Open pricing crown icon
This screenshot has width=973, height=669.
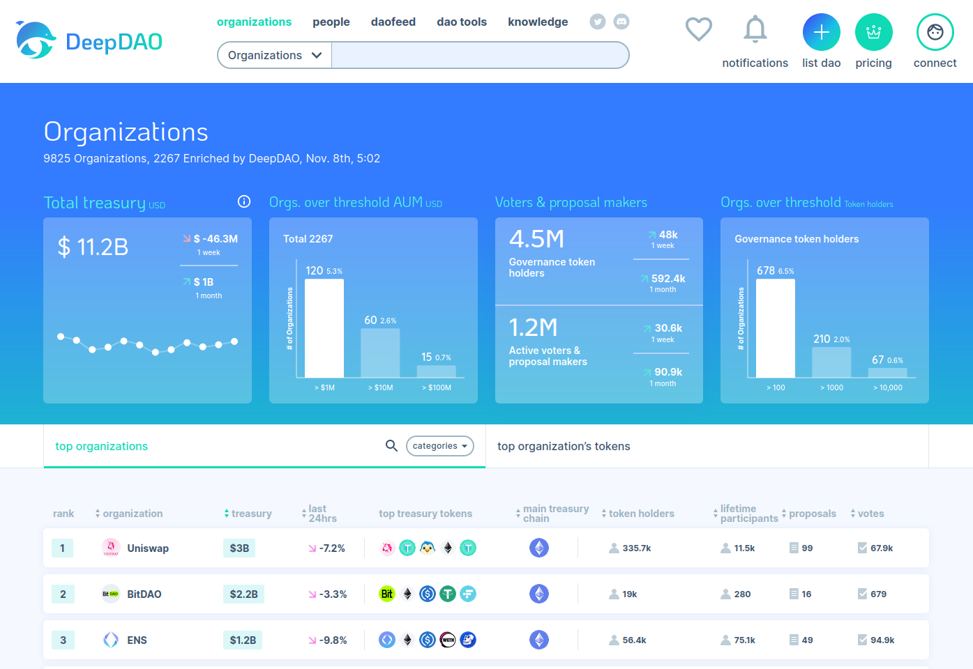click(x=874, y=32)
